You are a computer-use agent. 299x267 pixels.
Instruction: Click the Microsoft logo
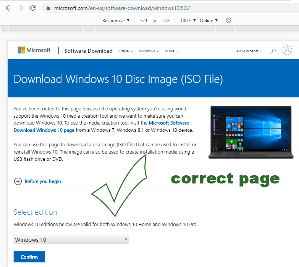[x=34, y=50]
